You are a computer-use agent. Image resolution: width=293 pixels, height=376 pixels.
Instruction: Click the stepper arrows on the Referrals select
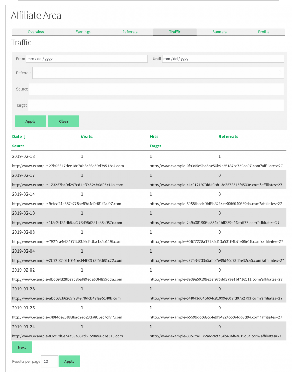280,73
